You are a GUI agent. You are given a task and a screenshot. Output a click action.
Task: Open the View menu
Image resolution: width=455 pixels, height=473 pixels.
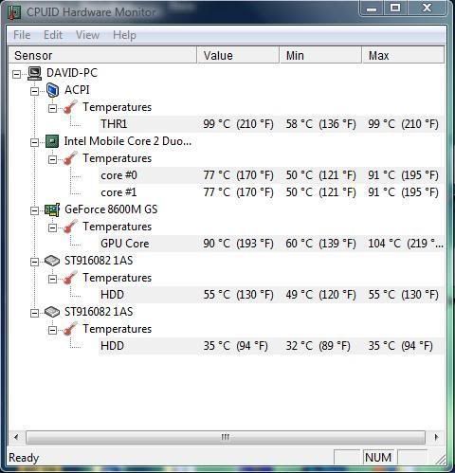(x=87, y=35)
